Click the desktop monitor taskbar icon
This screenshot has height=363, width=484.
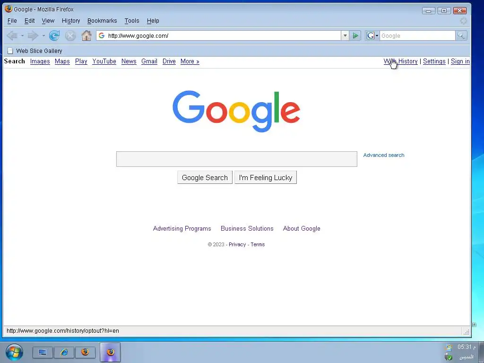coord(43,352)
